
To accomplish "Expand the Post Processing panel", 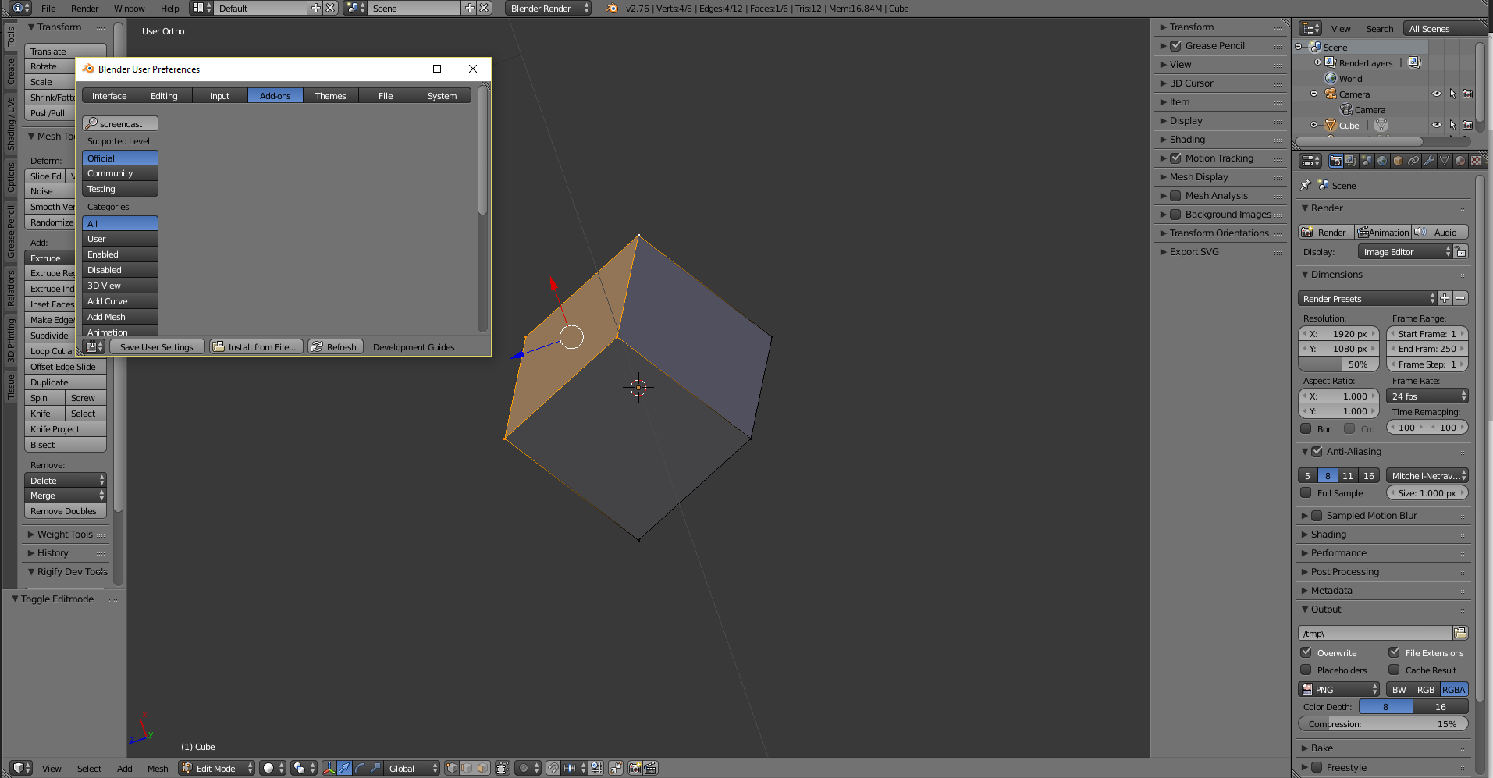I will pos(1345,571).
